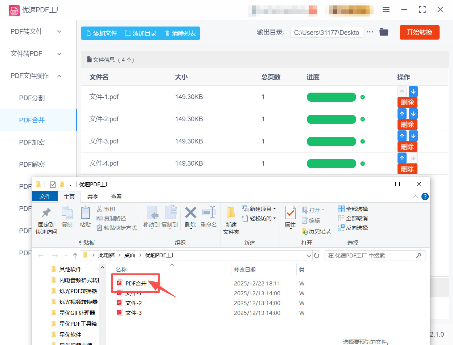Click 全部取消 select none

coord(353,218)
